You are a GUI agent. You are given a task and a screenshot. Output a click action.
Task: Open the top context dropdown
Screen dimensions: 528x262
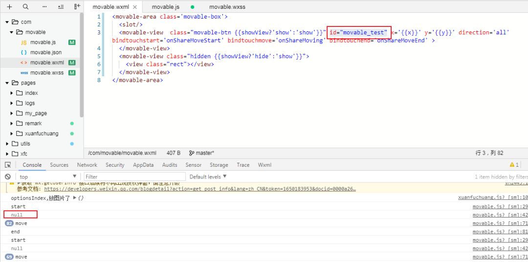48,176
